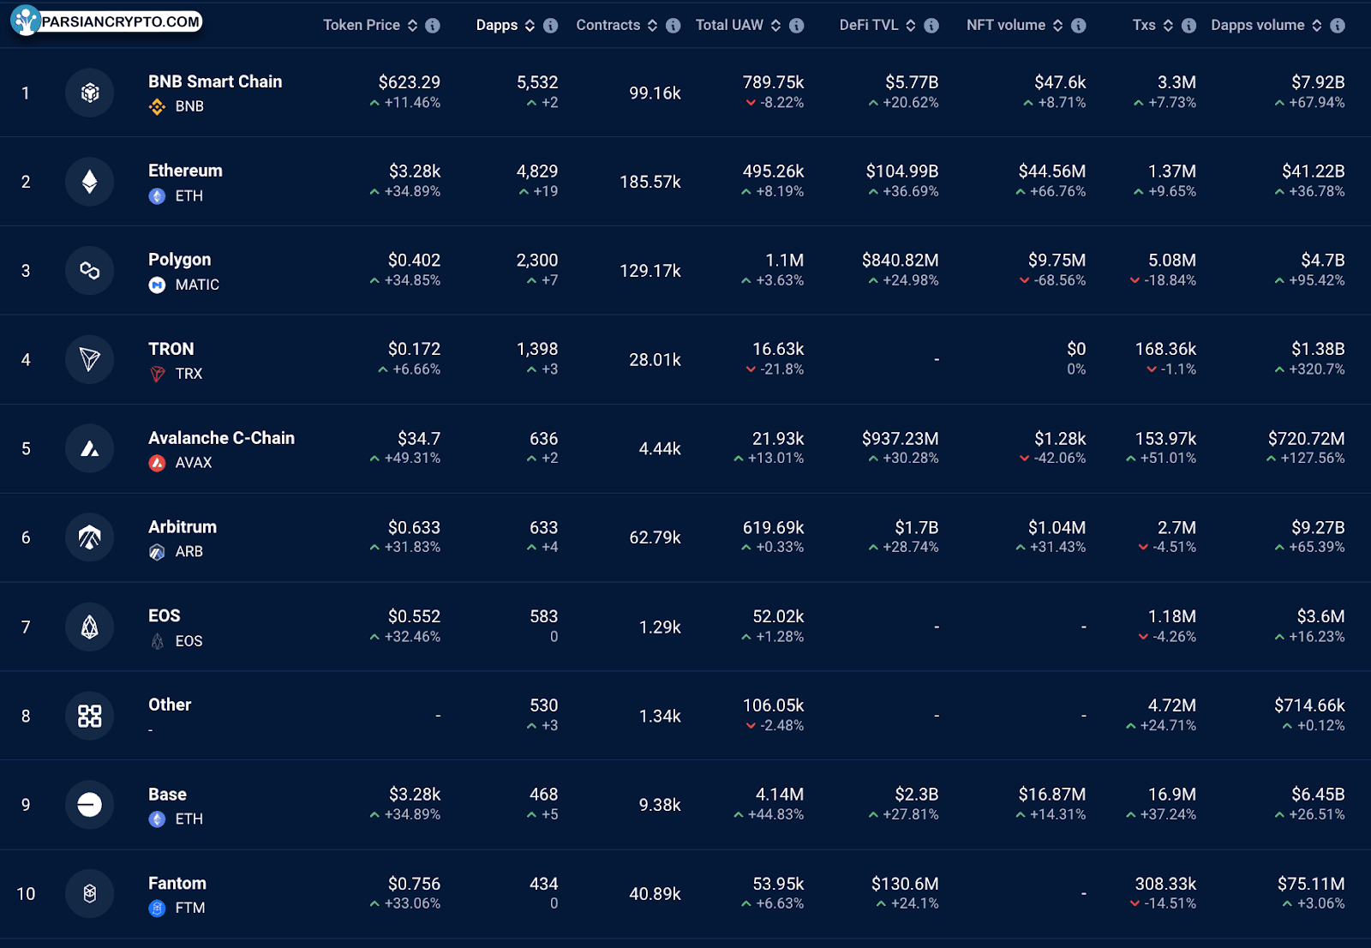This screenshot has width=1371, height=948.
Task: Sort by Dapps volume using sort arrows
Action: [1317, 26]
